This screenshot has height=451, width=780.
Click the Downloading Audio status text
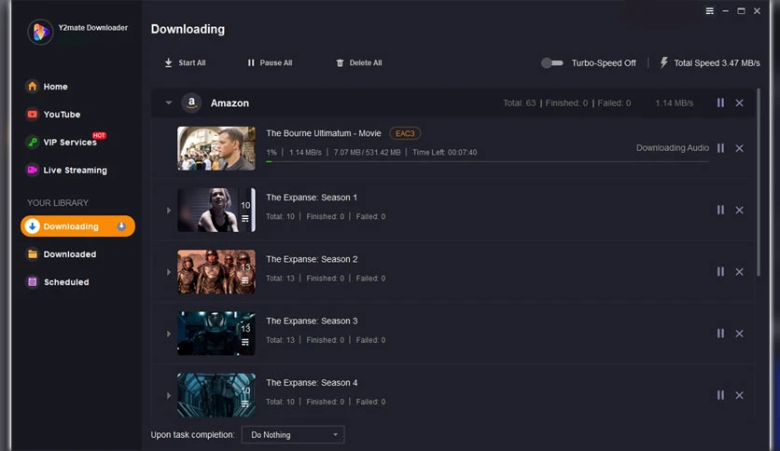(x=673, y=148)
